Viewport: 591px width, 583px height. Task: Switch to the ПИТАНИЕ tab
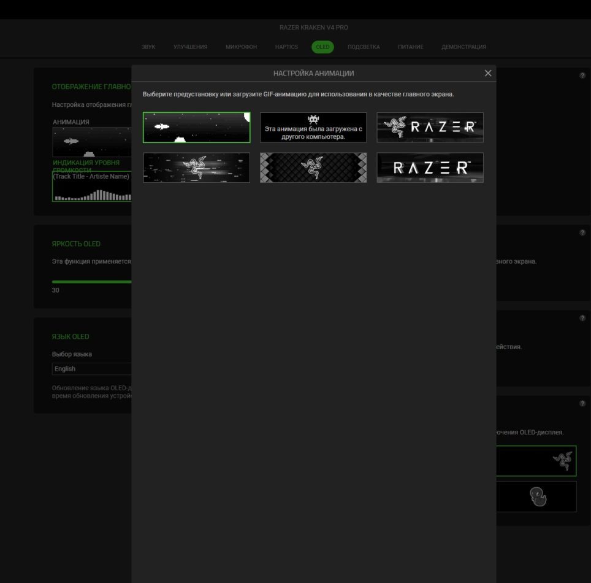(411, 47)
